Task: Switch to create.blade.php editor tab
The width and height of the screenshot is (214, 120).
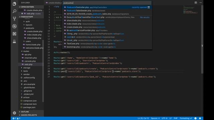Action: click(53, 3)
